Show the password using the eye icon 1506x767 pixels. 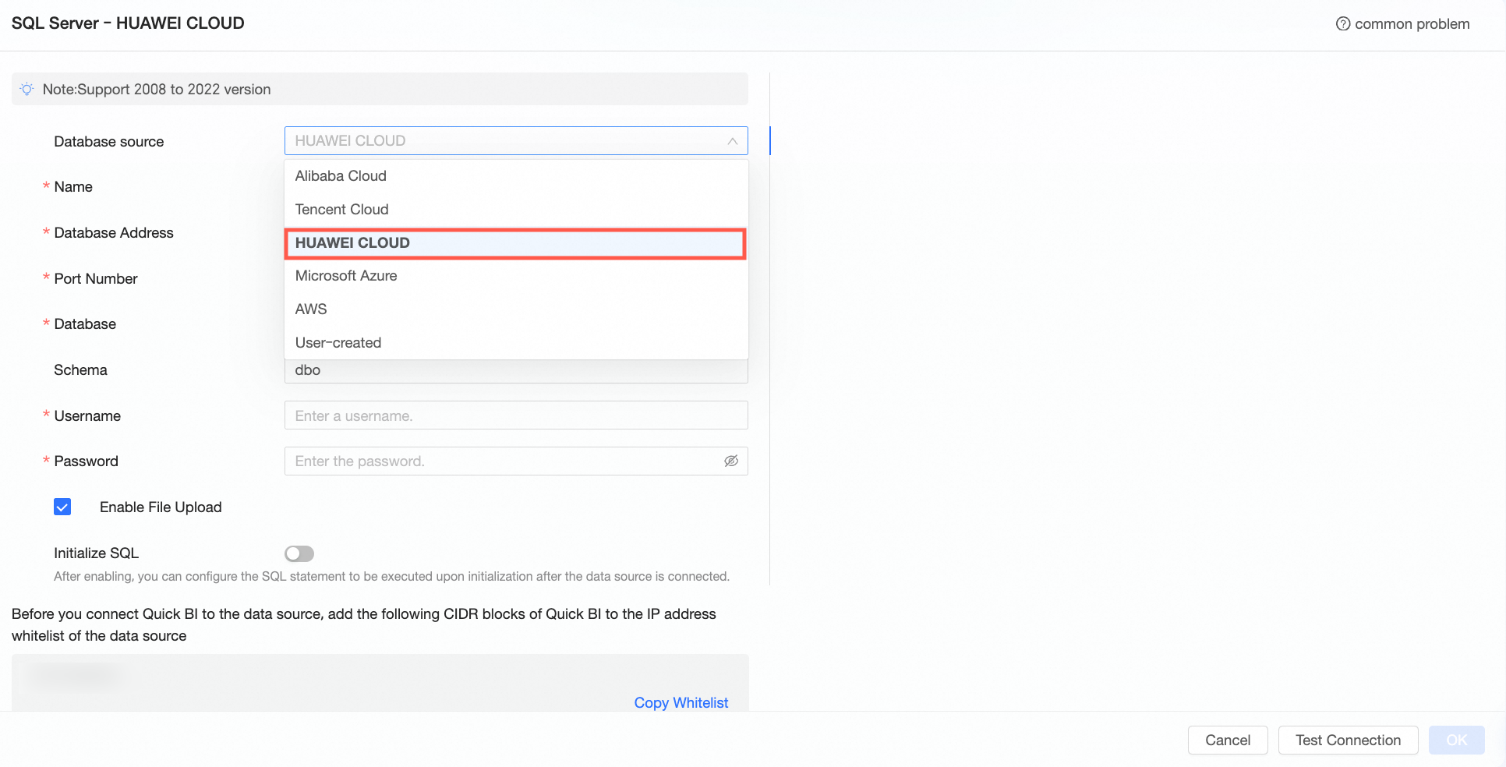point(731,461)
